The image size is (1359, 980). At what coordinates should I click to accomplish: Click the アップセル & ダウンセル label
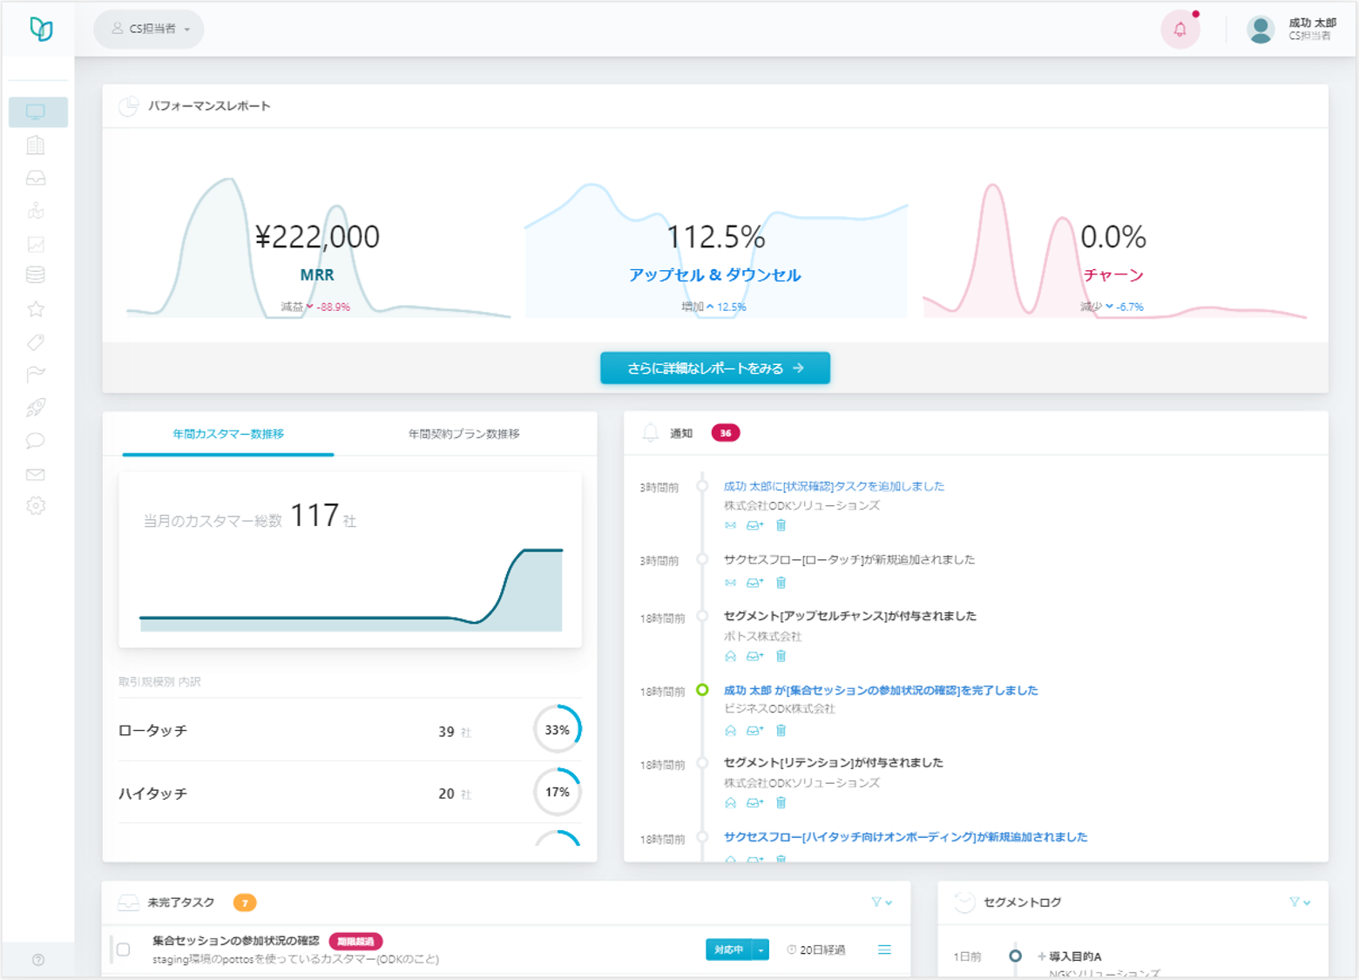point(715,275)
